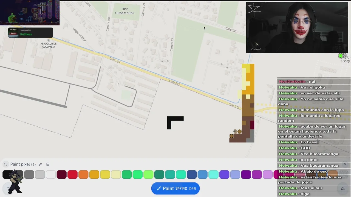Pick the yellow color swatch
351x197 pixels.
105,175
